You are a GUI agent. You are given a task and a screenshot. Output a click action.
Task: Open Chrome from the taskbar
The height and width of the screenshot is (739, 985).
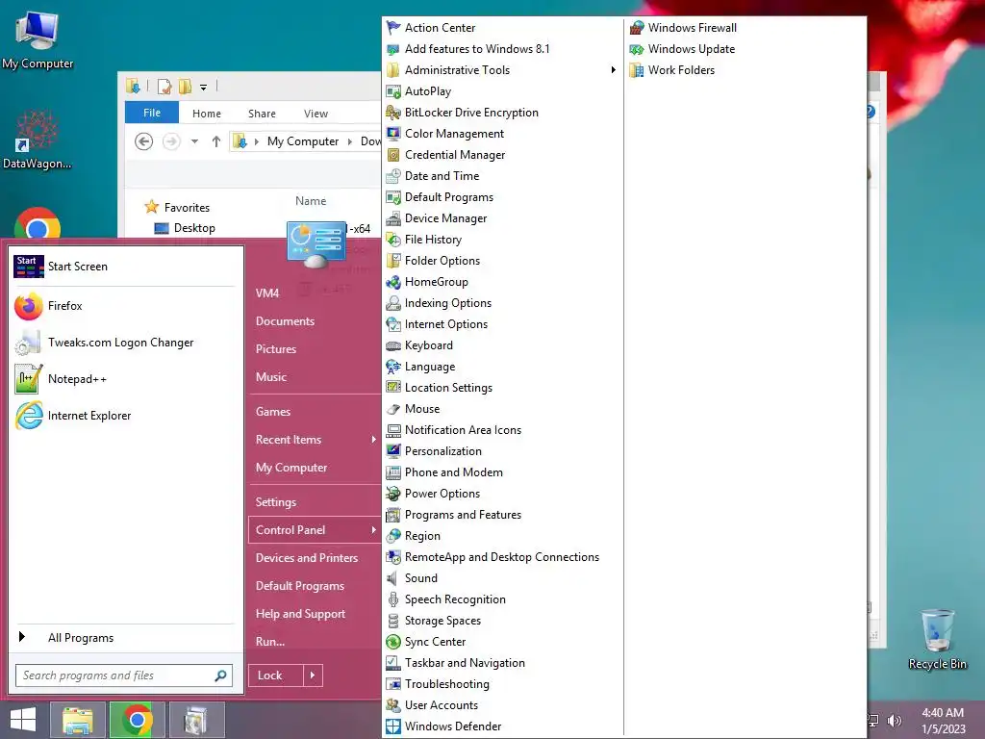pyautogui.click(x=138, y=720)
